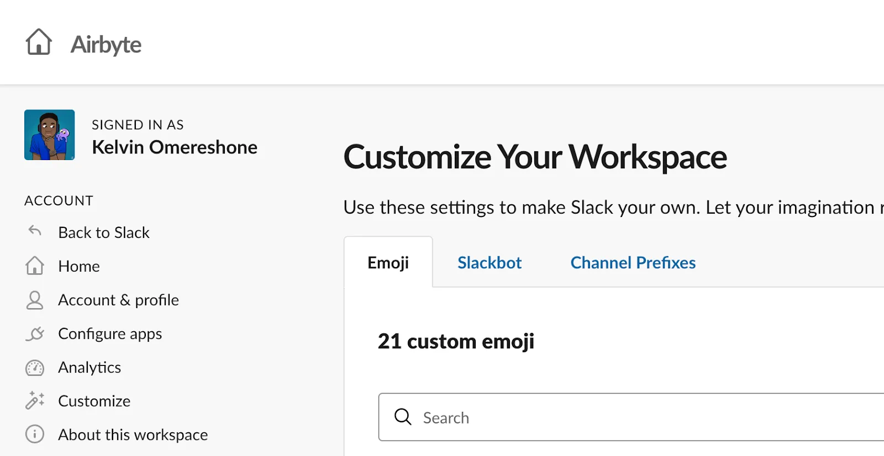Click the person icon for Account & profile

pyautogui.click(x=35, y=300)
